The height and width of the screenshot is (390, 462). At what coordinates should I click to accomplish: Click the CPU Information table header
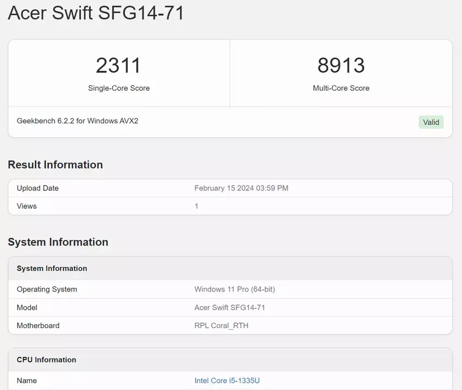[46, 360]
